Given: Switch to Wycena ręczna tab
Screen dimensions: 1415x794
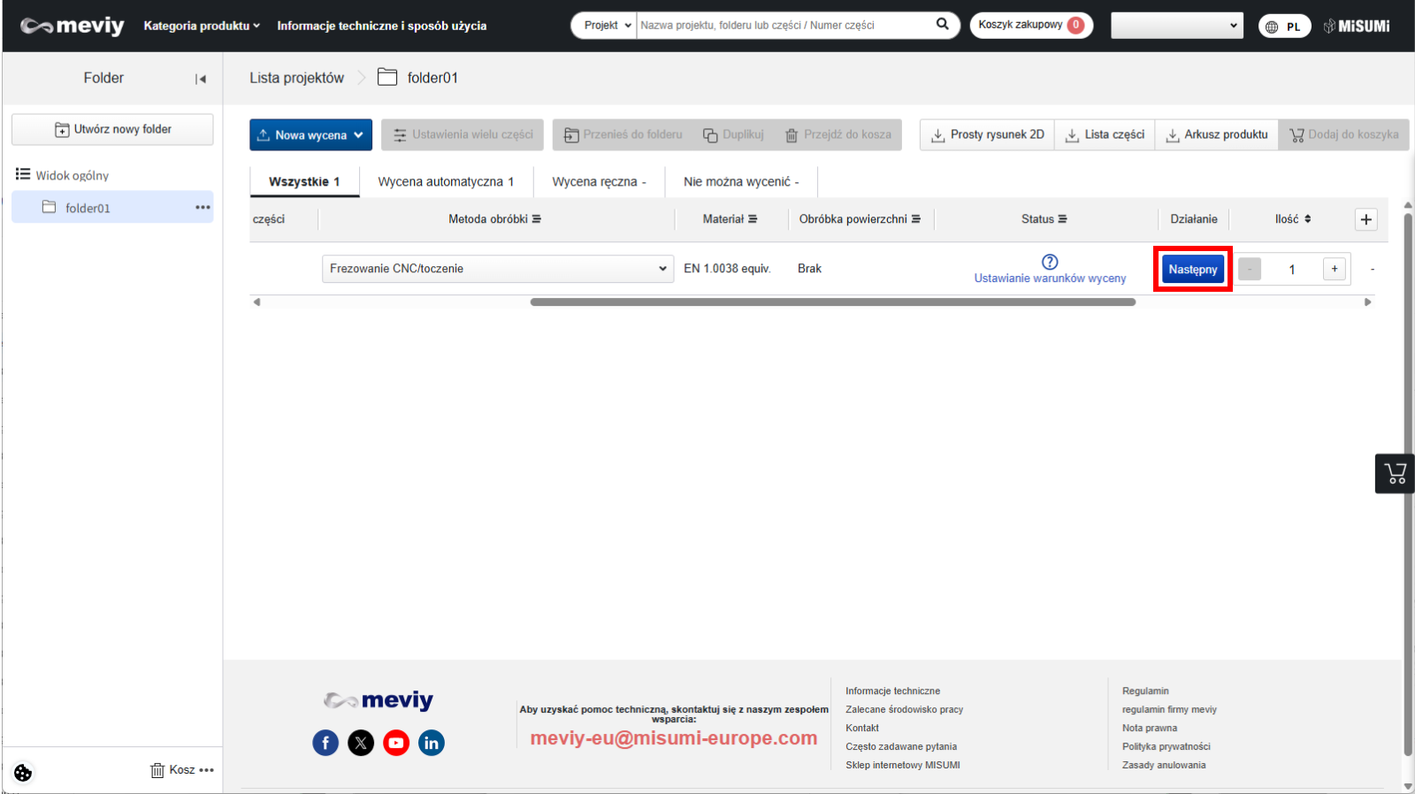Looking at the screenshot, I should (x=599, y=182).
